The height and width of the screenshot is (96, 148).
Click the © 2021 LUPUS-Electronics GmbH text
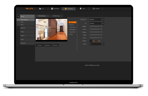[92, 65]
